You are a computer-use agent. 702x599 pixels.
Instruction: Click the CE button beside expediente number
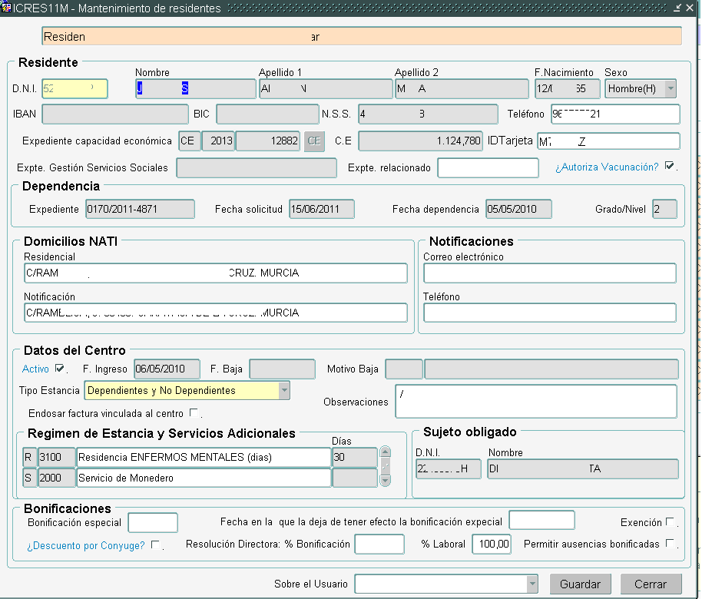314,141
